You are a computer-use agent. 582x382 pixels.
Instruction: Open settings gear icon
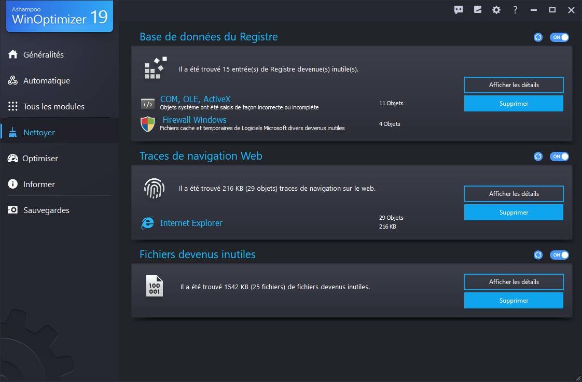click(x=496, y=10)
